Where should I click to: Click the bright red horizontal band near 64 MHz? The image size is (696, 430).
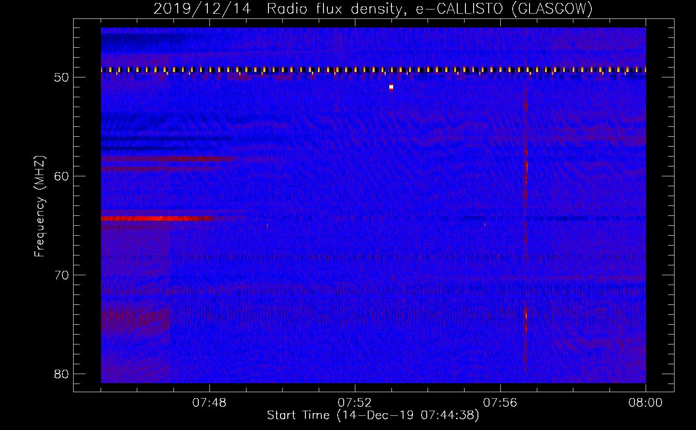[x=158, y=219]
